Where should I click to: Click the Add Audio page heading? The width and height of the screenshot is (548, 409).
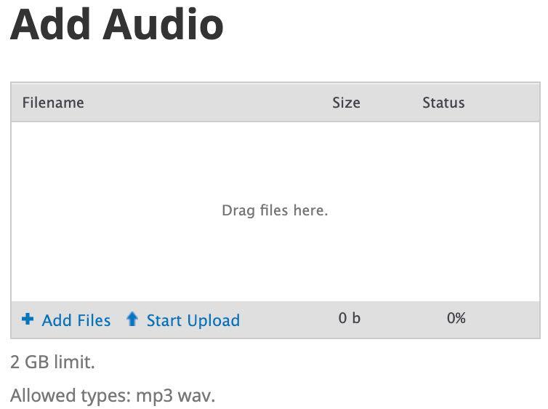[x=116, y=23]
